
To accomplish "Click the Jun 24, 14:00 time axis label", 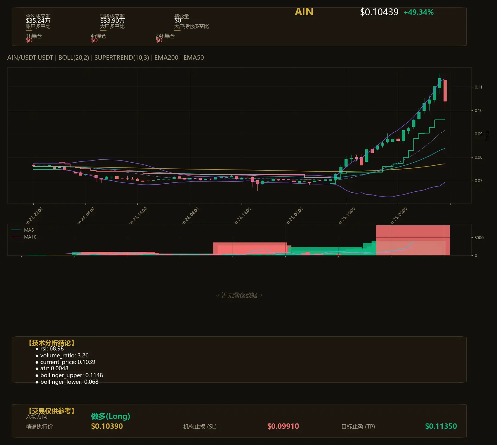I will click(x=242, y=215).
